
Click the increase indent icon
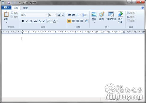[x=73, y=15]
